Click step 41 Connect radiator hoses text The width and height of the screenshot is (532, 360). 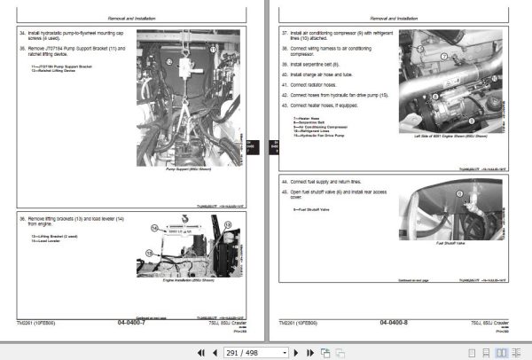(x=309, y=85)
